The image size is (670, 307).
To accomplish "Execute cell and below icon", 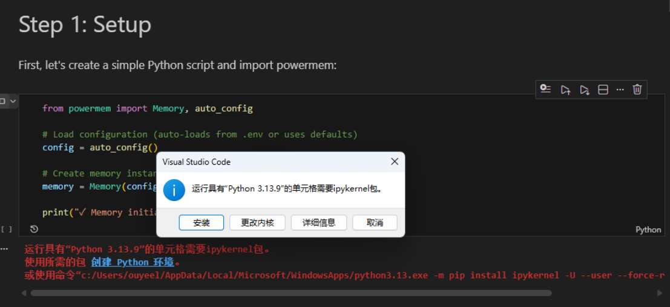I will [584, 90].
